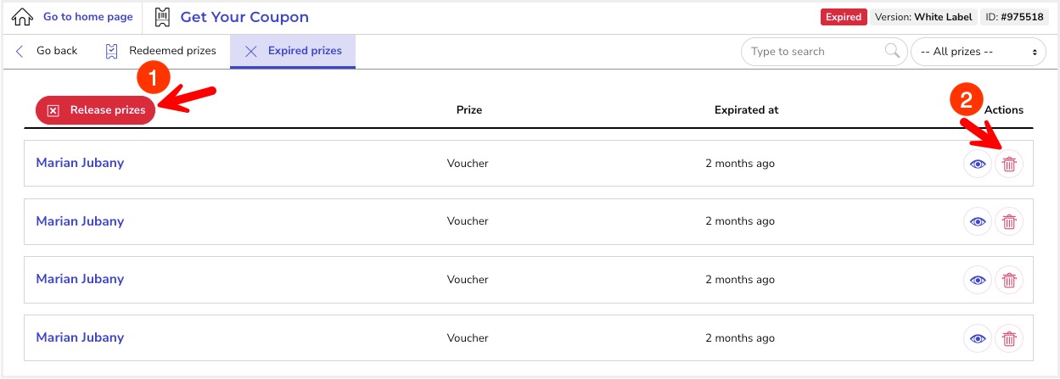Viewport: 1060px width, 379px height.
Task: Open the first Marian Jubany name link
Action: (80, 163)
